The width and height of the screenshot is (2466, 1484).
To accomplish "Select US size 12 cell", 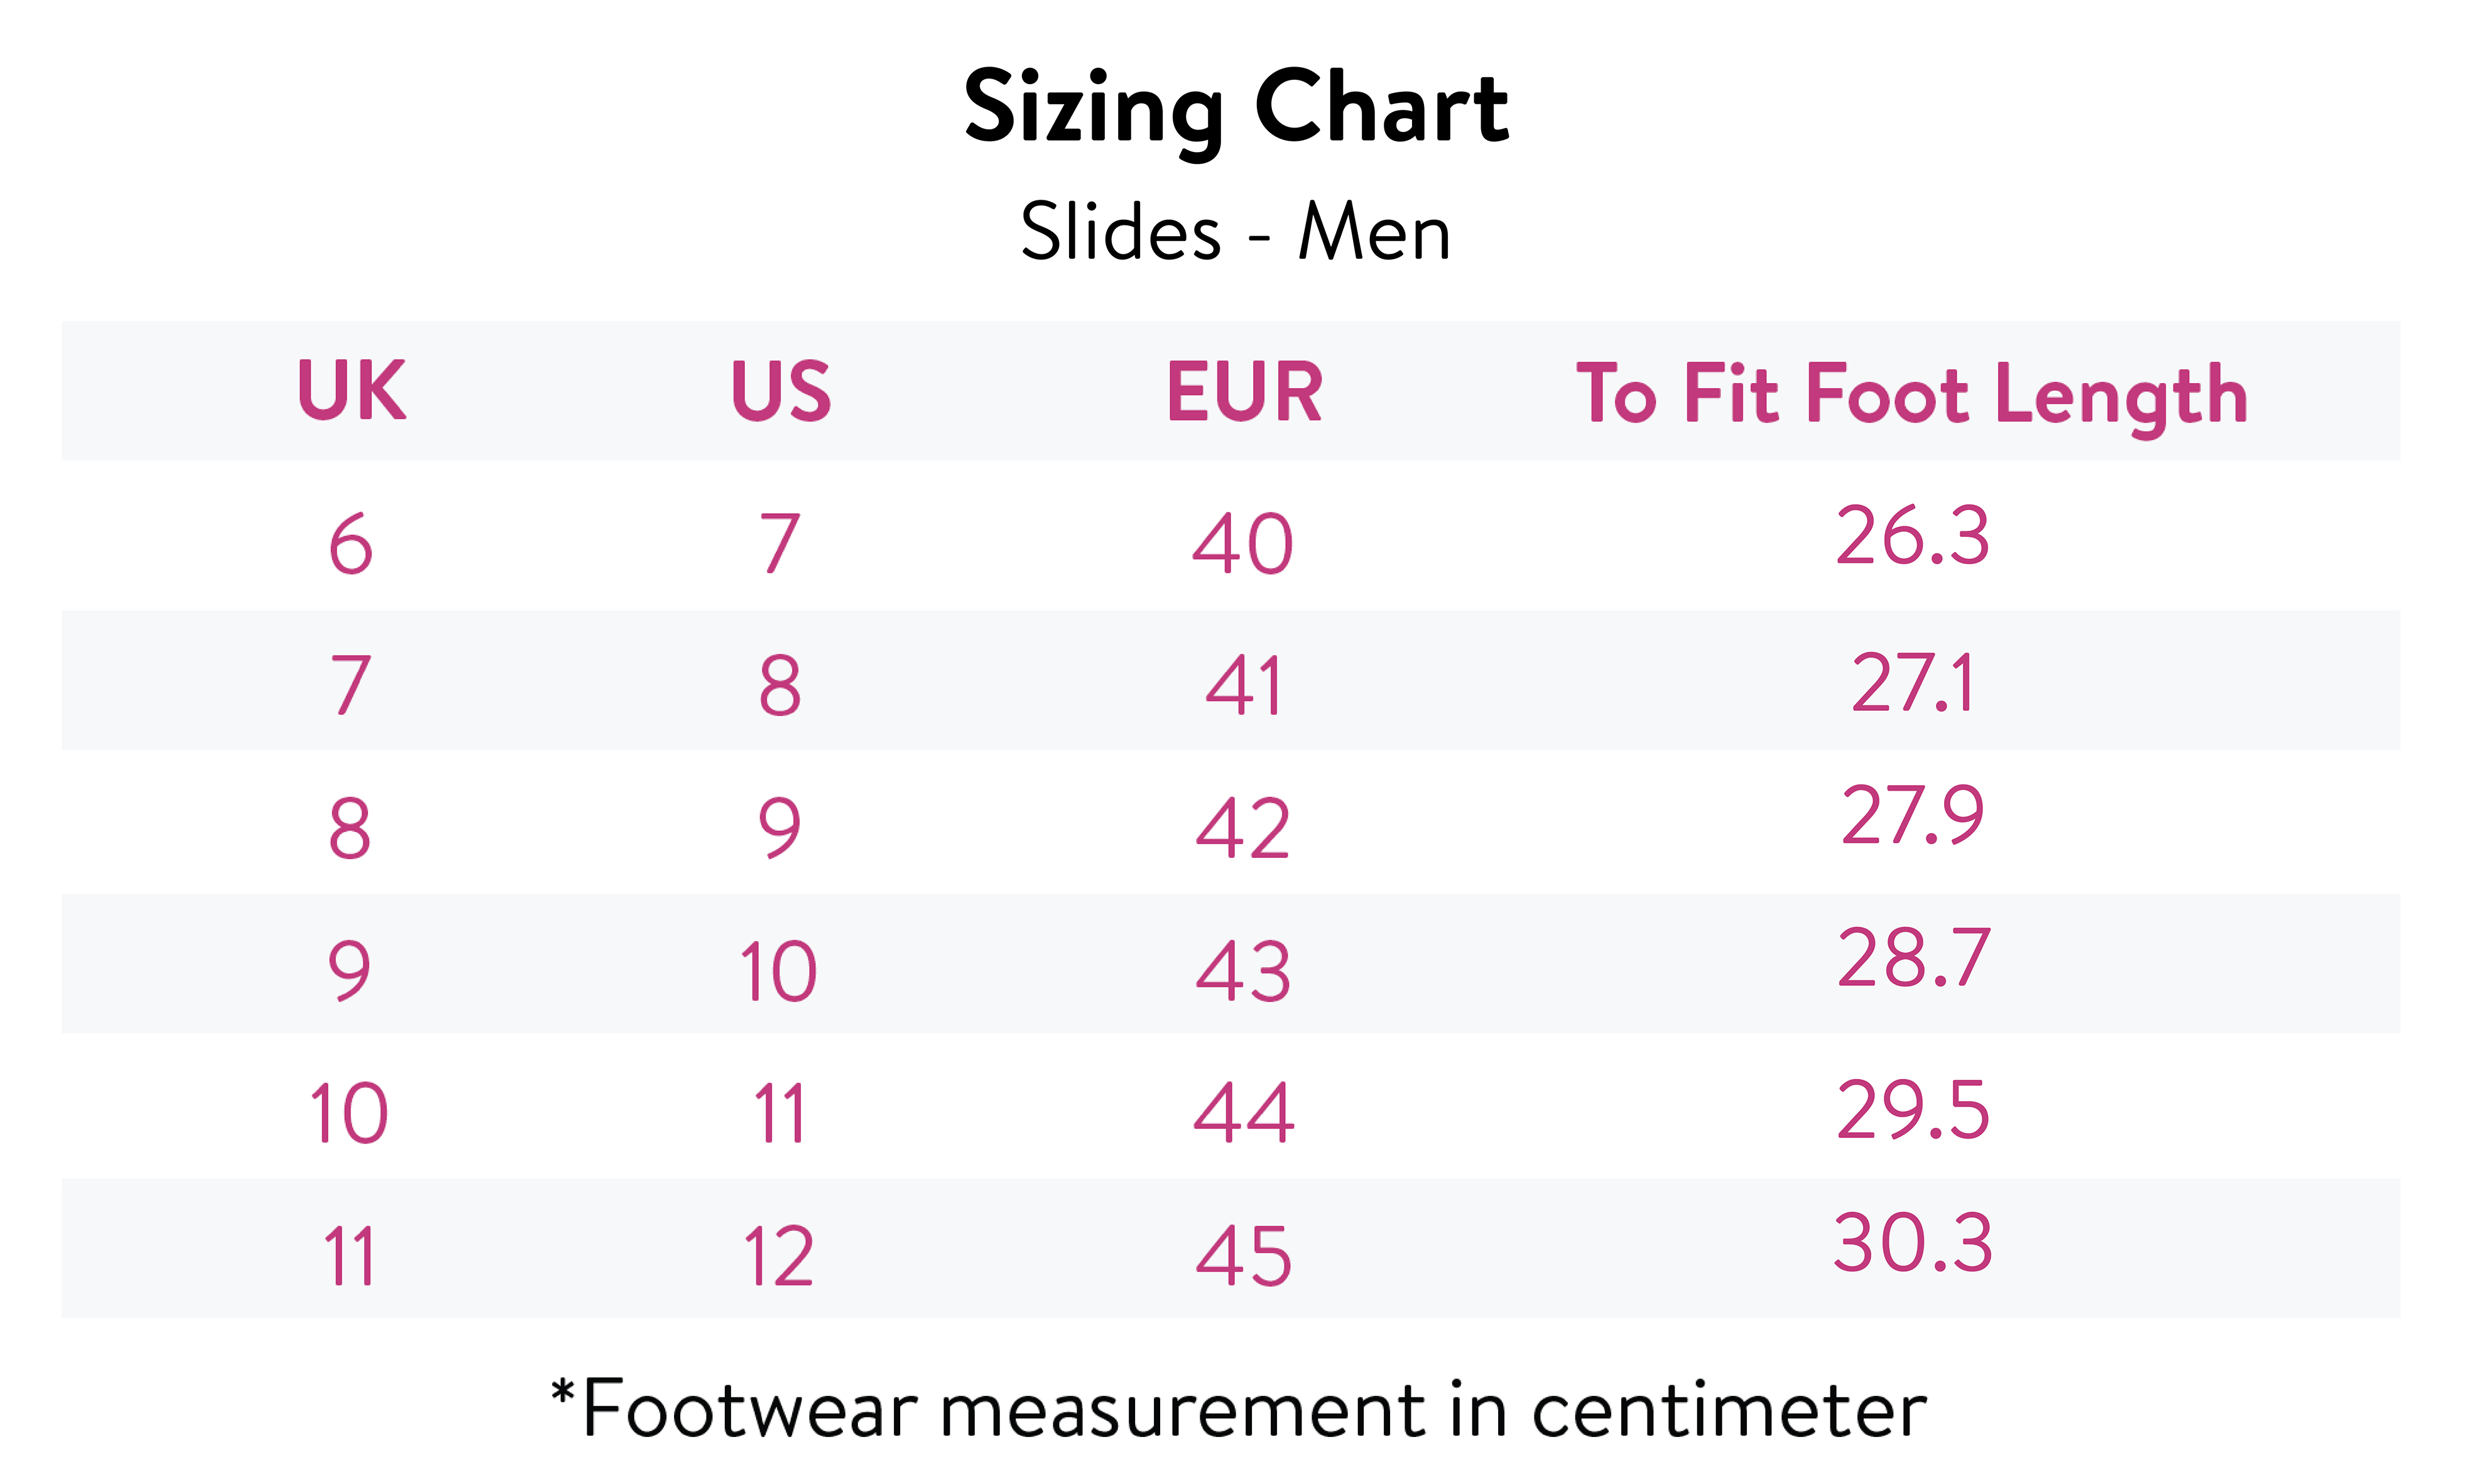I will (x=779, y=1256).
